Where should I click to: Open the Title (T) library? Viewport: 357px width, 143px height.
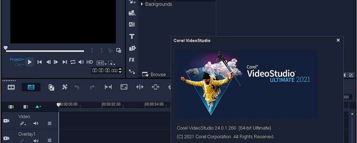coord(132,36)
